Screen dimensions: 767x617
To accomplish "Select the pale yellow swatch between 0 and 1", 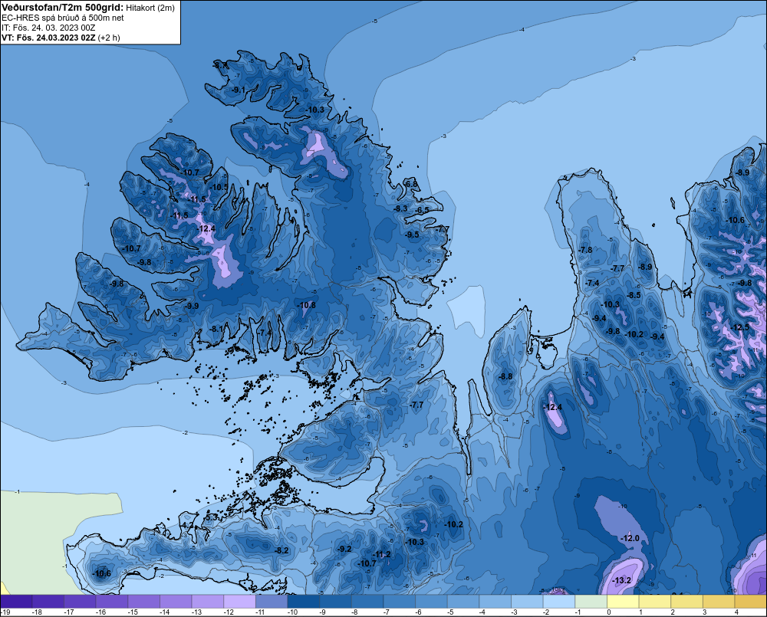I will [x=623, y=601].
